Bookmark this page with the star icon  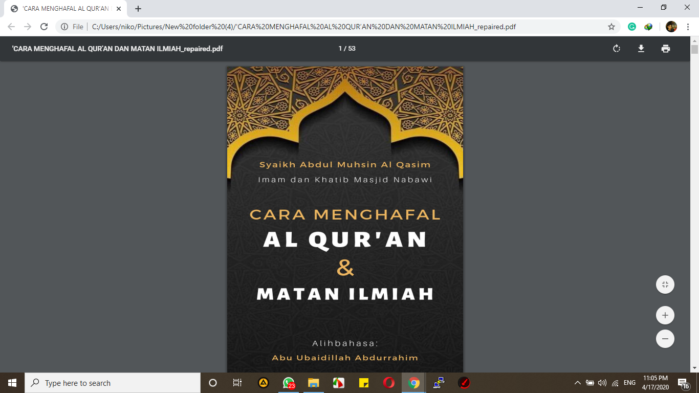click(611, 27)
